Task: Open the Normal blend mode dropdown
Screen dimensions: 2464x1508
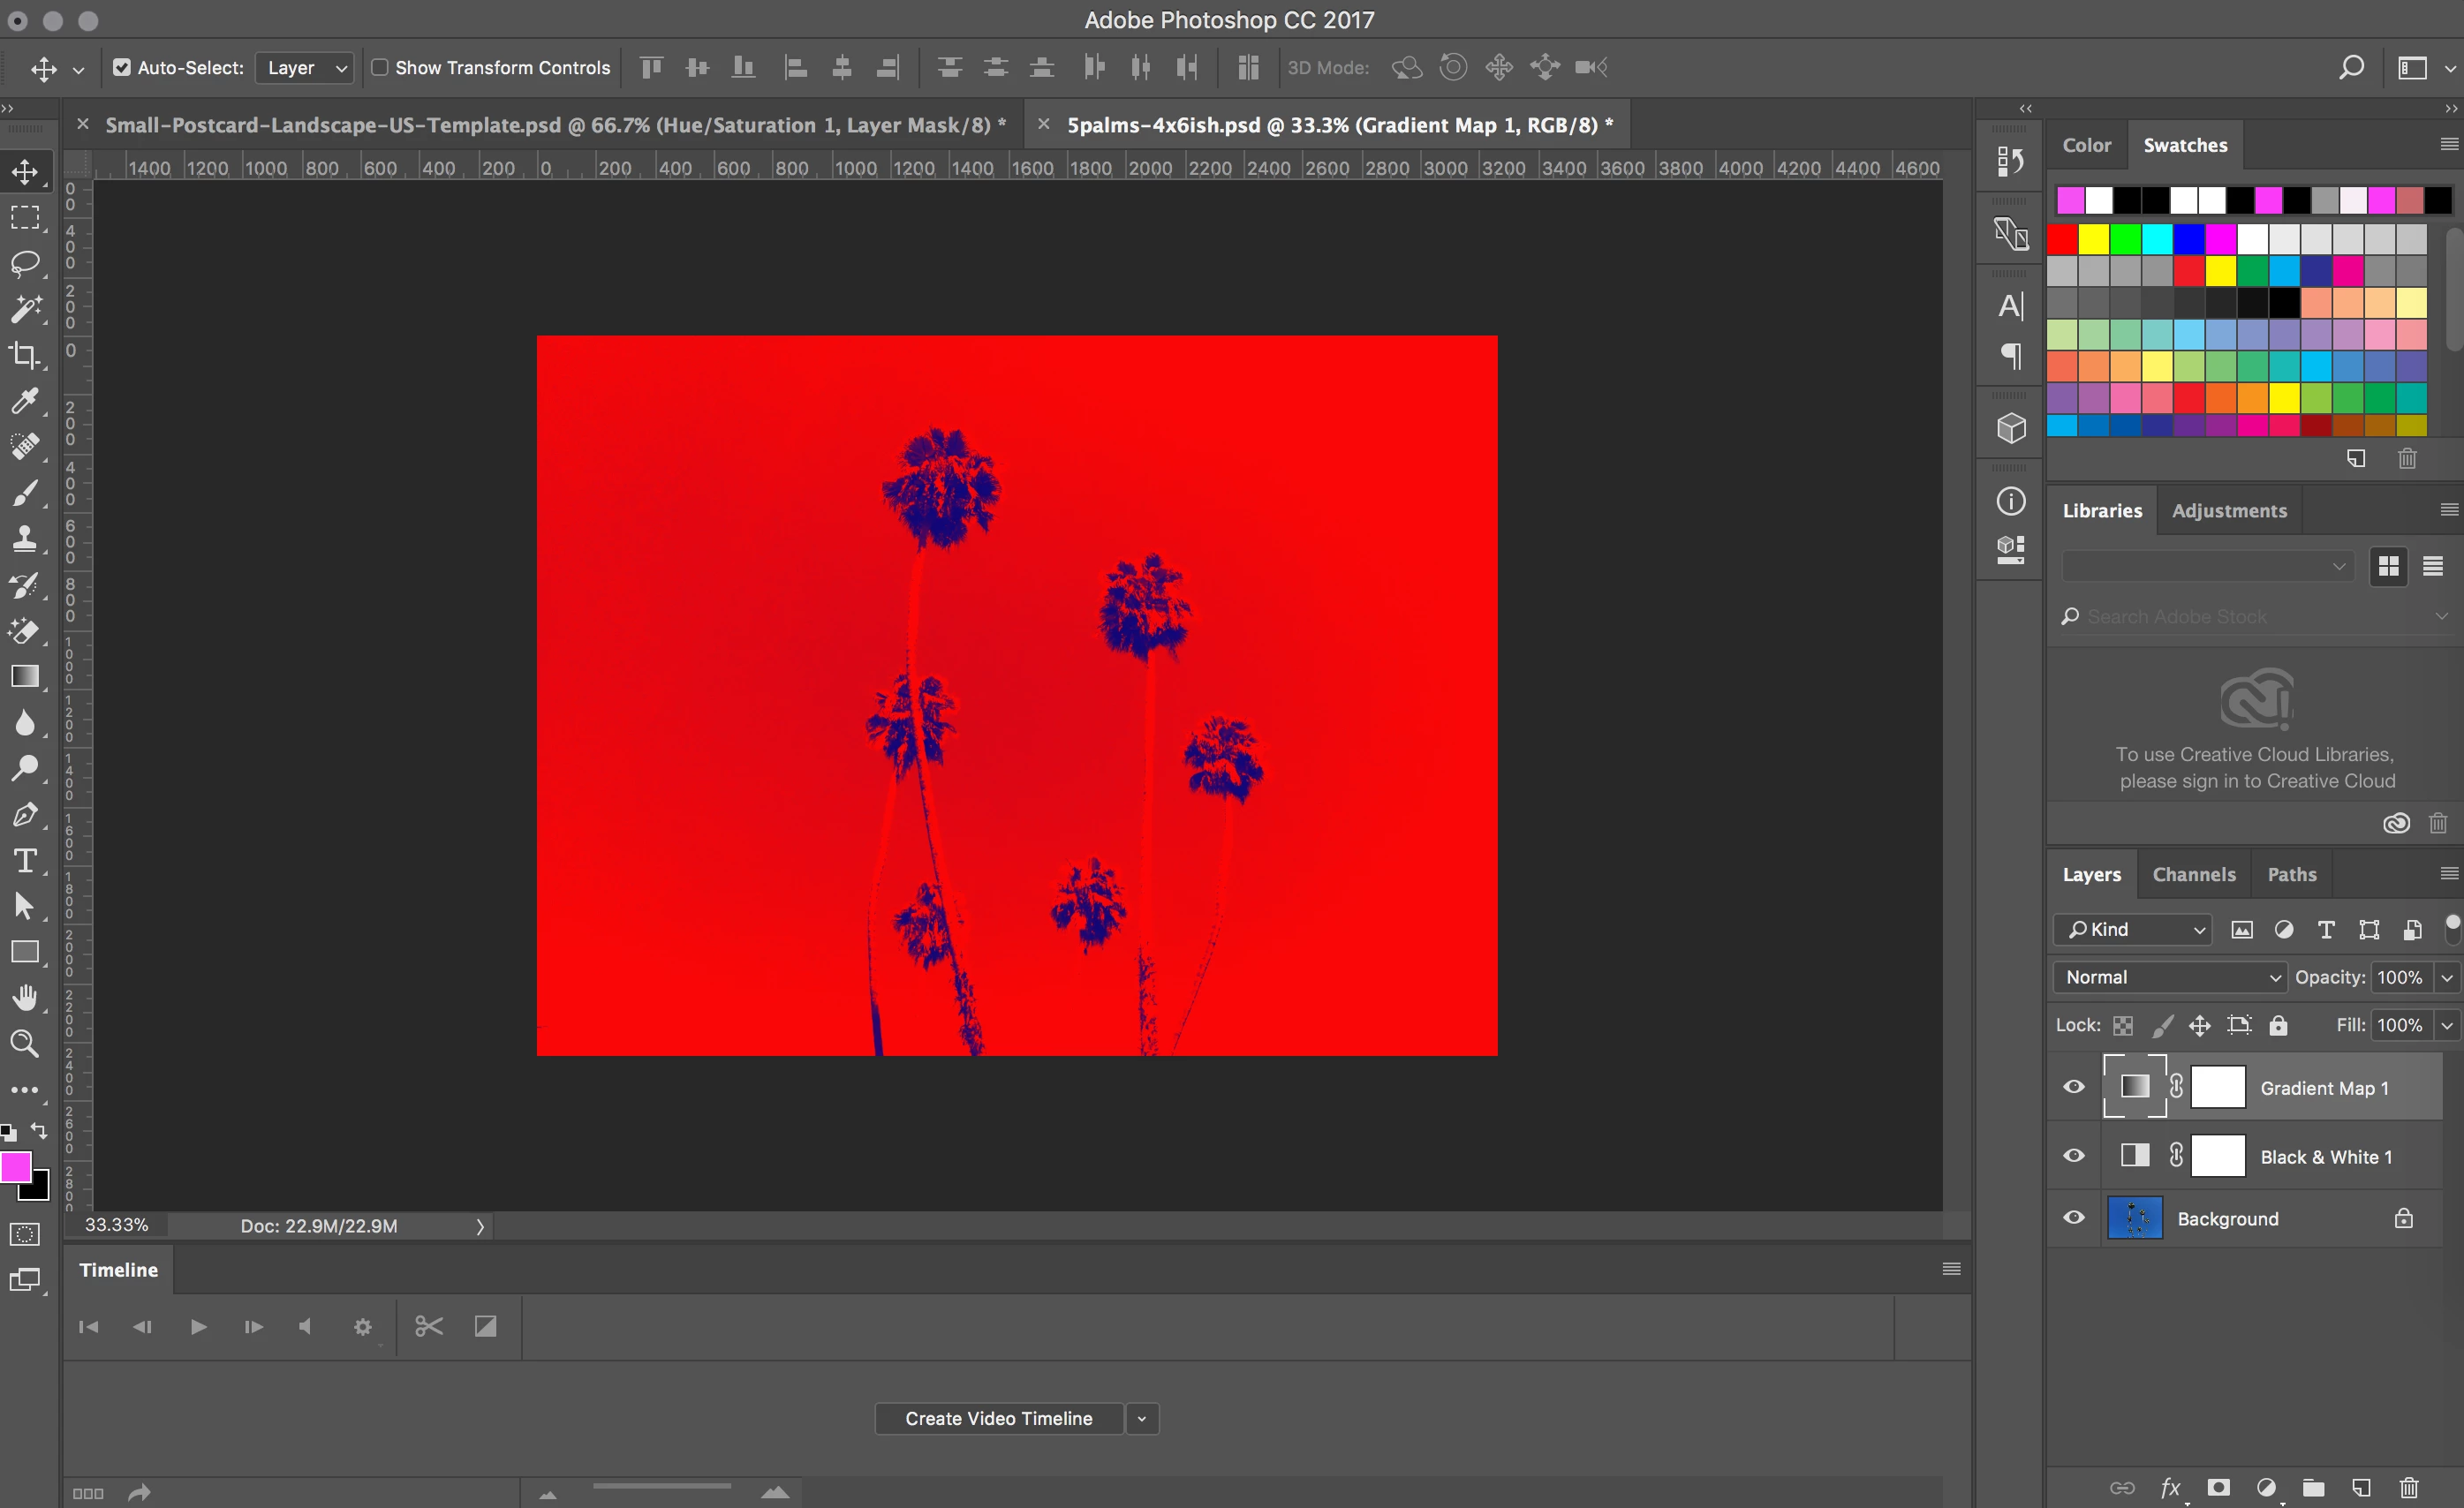Action: (x=2170, y=977)
